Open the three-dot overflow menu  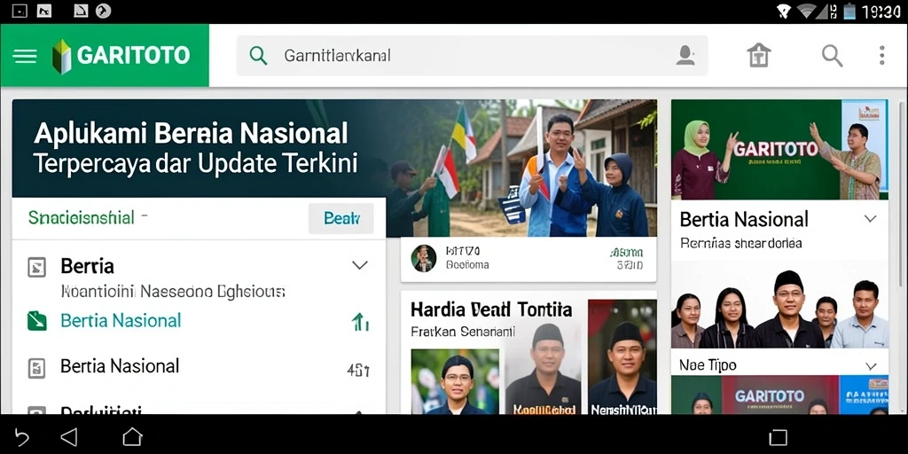[x=882, y=56]
